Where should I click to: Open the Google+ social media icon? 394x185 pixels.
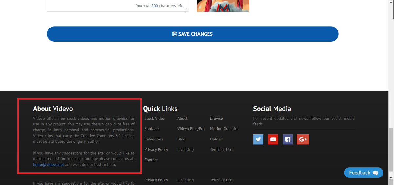pos(303,139)
